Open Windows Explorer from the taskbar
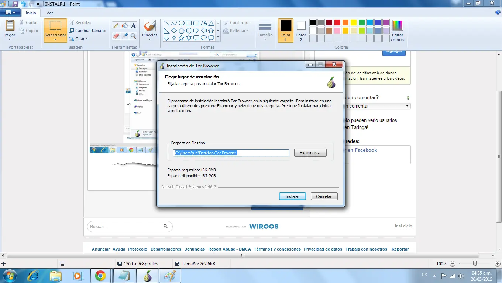502x283 pixels. click(x=56, y=276)
